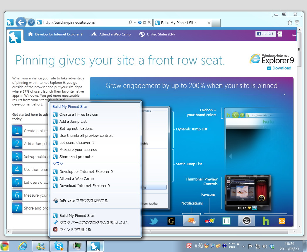
Task: Toggle compatibility view icon in address bar
Action: (x=140, y=22)
